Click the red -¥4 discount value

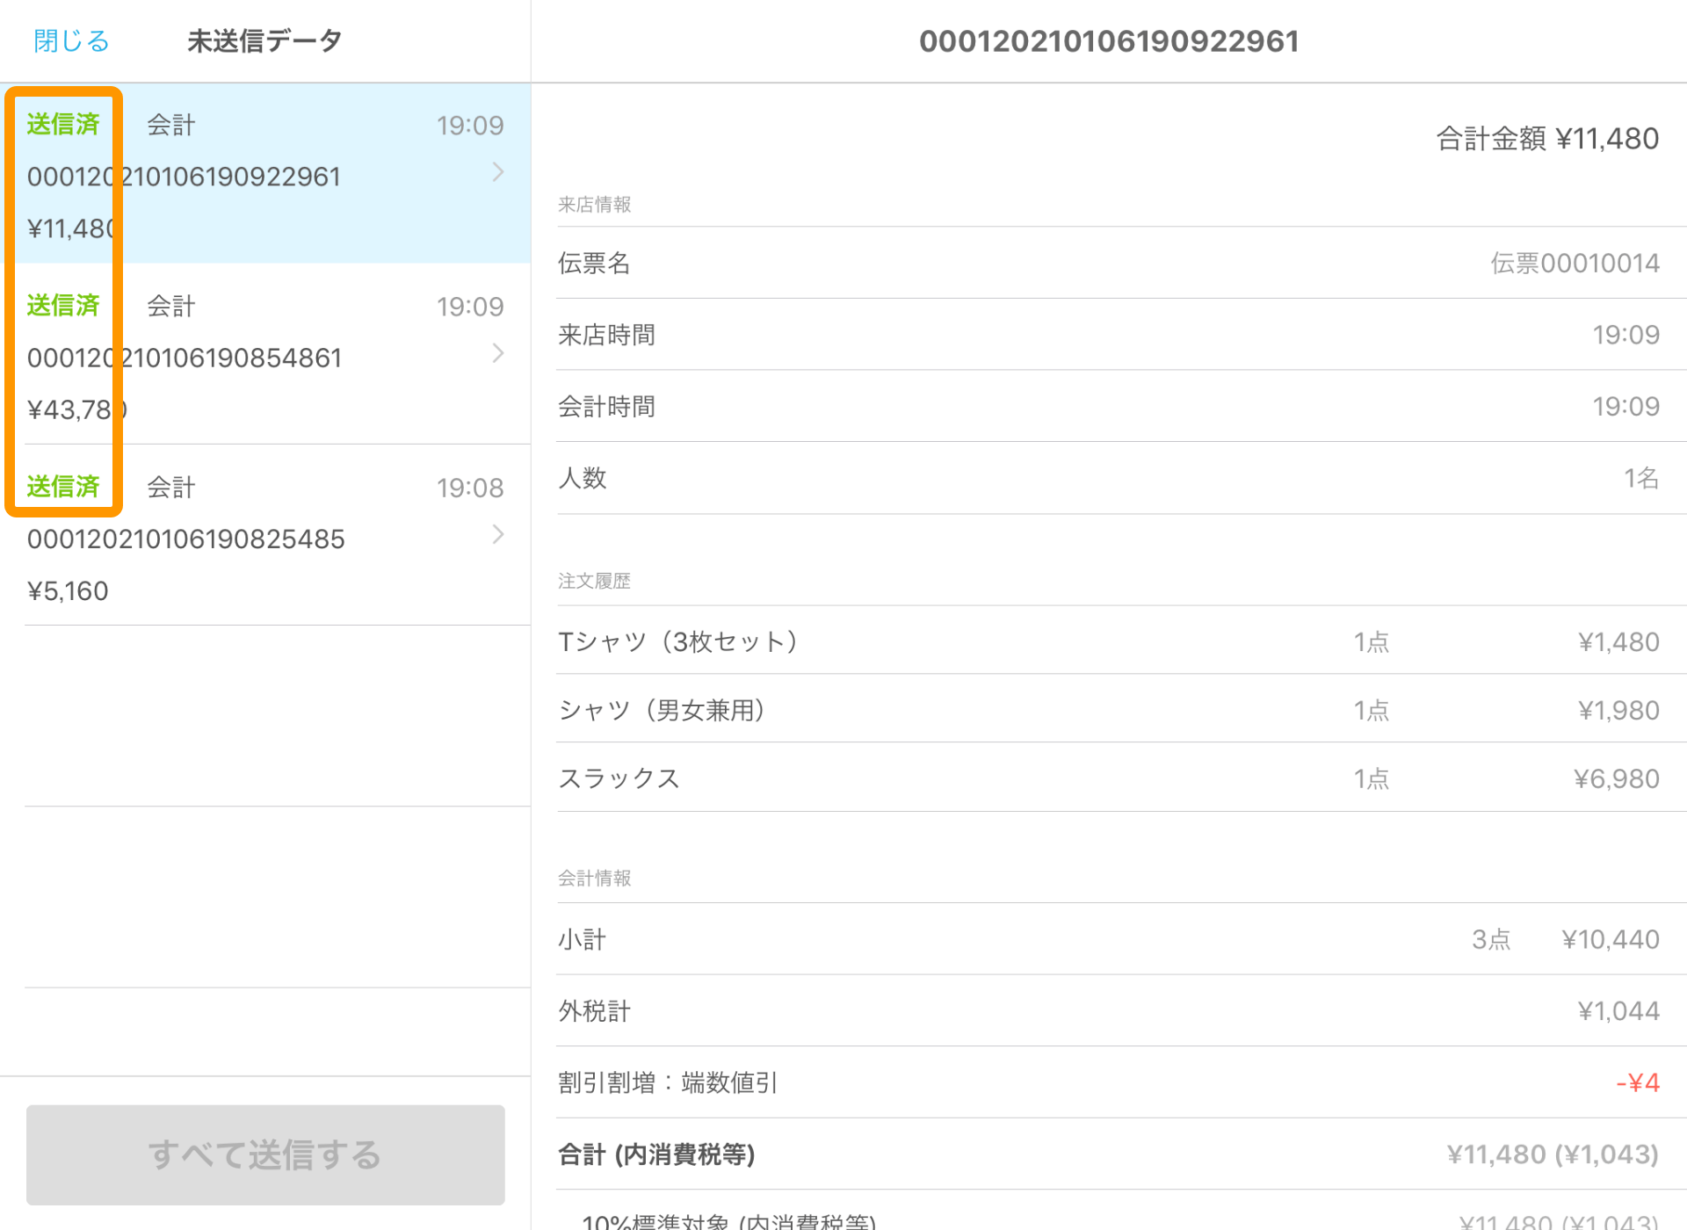tap(1636, 1082)
